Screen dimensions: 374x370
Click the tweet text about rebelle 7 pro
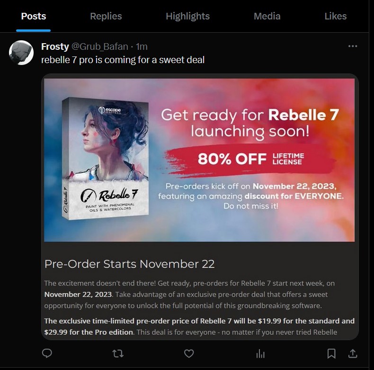(x=123, y=60)
